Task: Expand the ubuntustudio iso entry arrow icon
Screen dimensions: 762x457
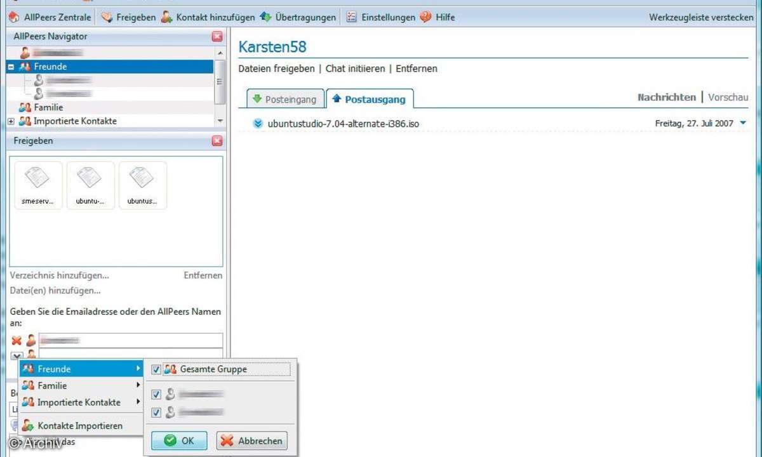Action: click(257, 124)
